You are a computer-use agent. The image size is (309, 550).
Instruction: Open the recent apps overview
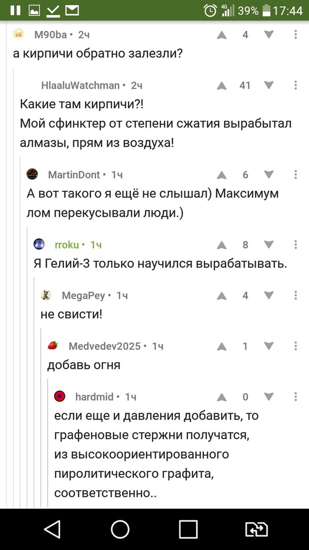[188, 529]
